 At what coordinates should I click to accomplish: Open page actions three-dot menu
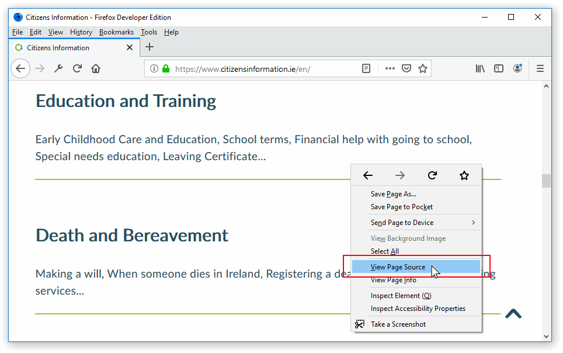coord(390,68)
